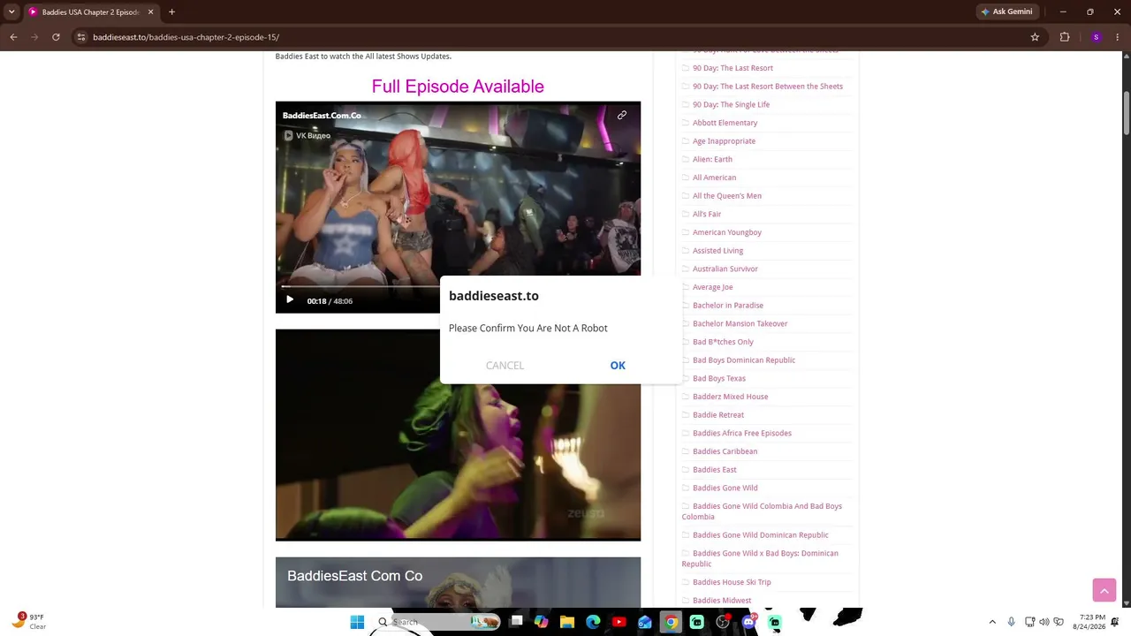Open the American Youngboy category
Viewport: 1131px width, 636px height.
(727, 232)
